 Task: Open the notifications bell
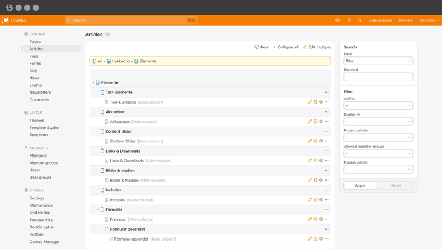pos(349,21)
